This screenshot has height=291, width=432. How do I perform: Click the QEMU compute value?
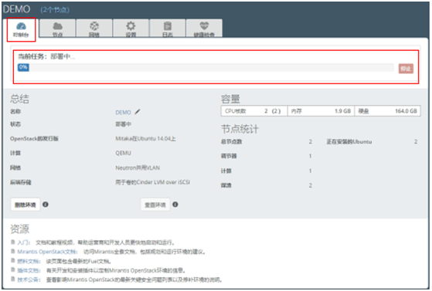pyautogui.click(x=123, y=153)
